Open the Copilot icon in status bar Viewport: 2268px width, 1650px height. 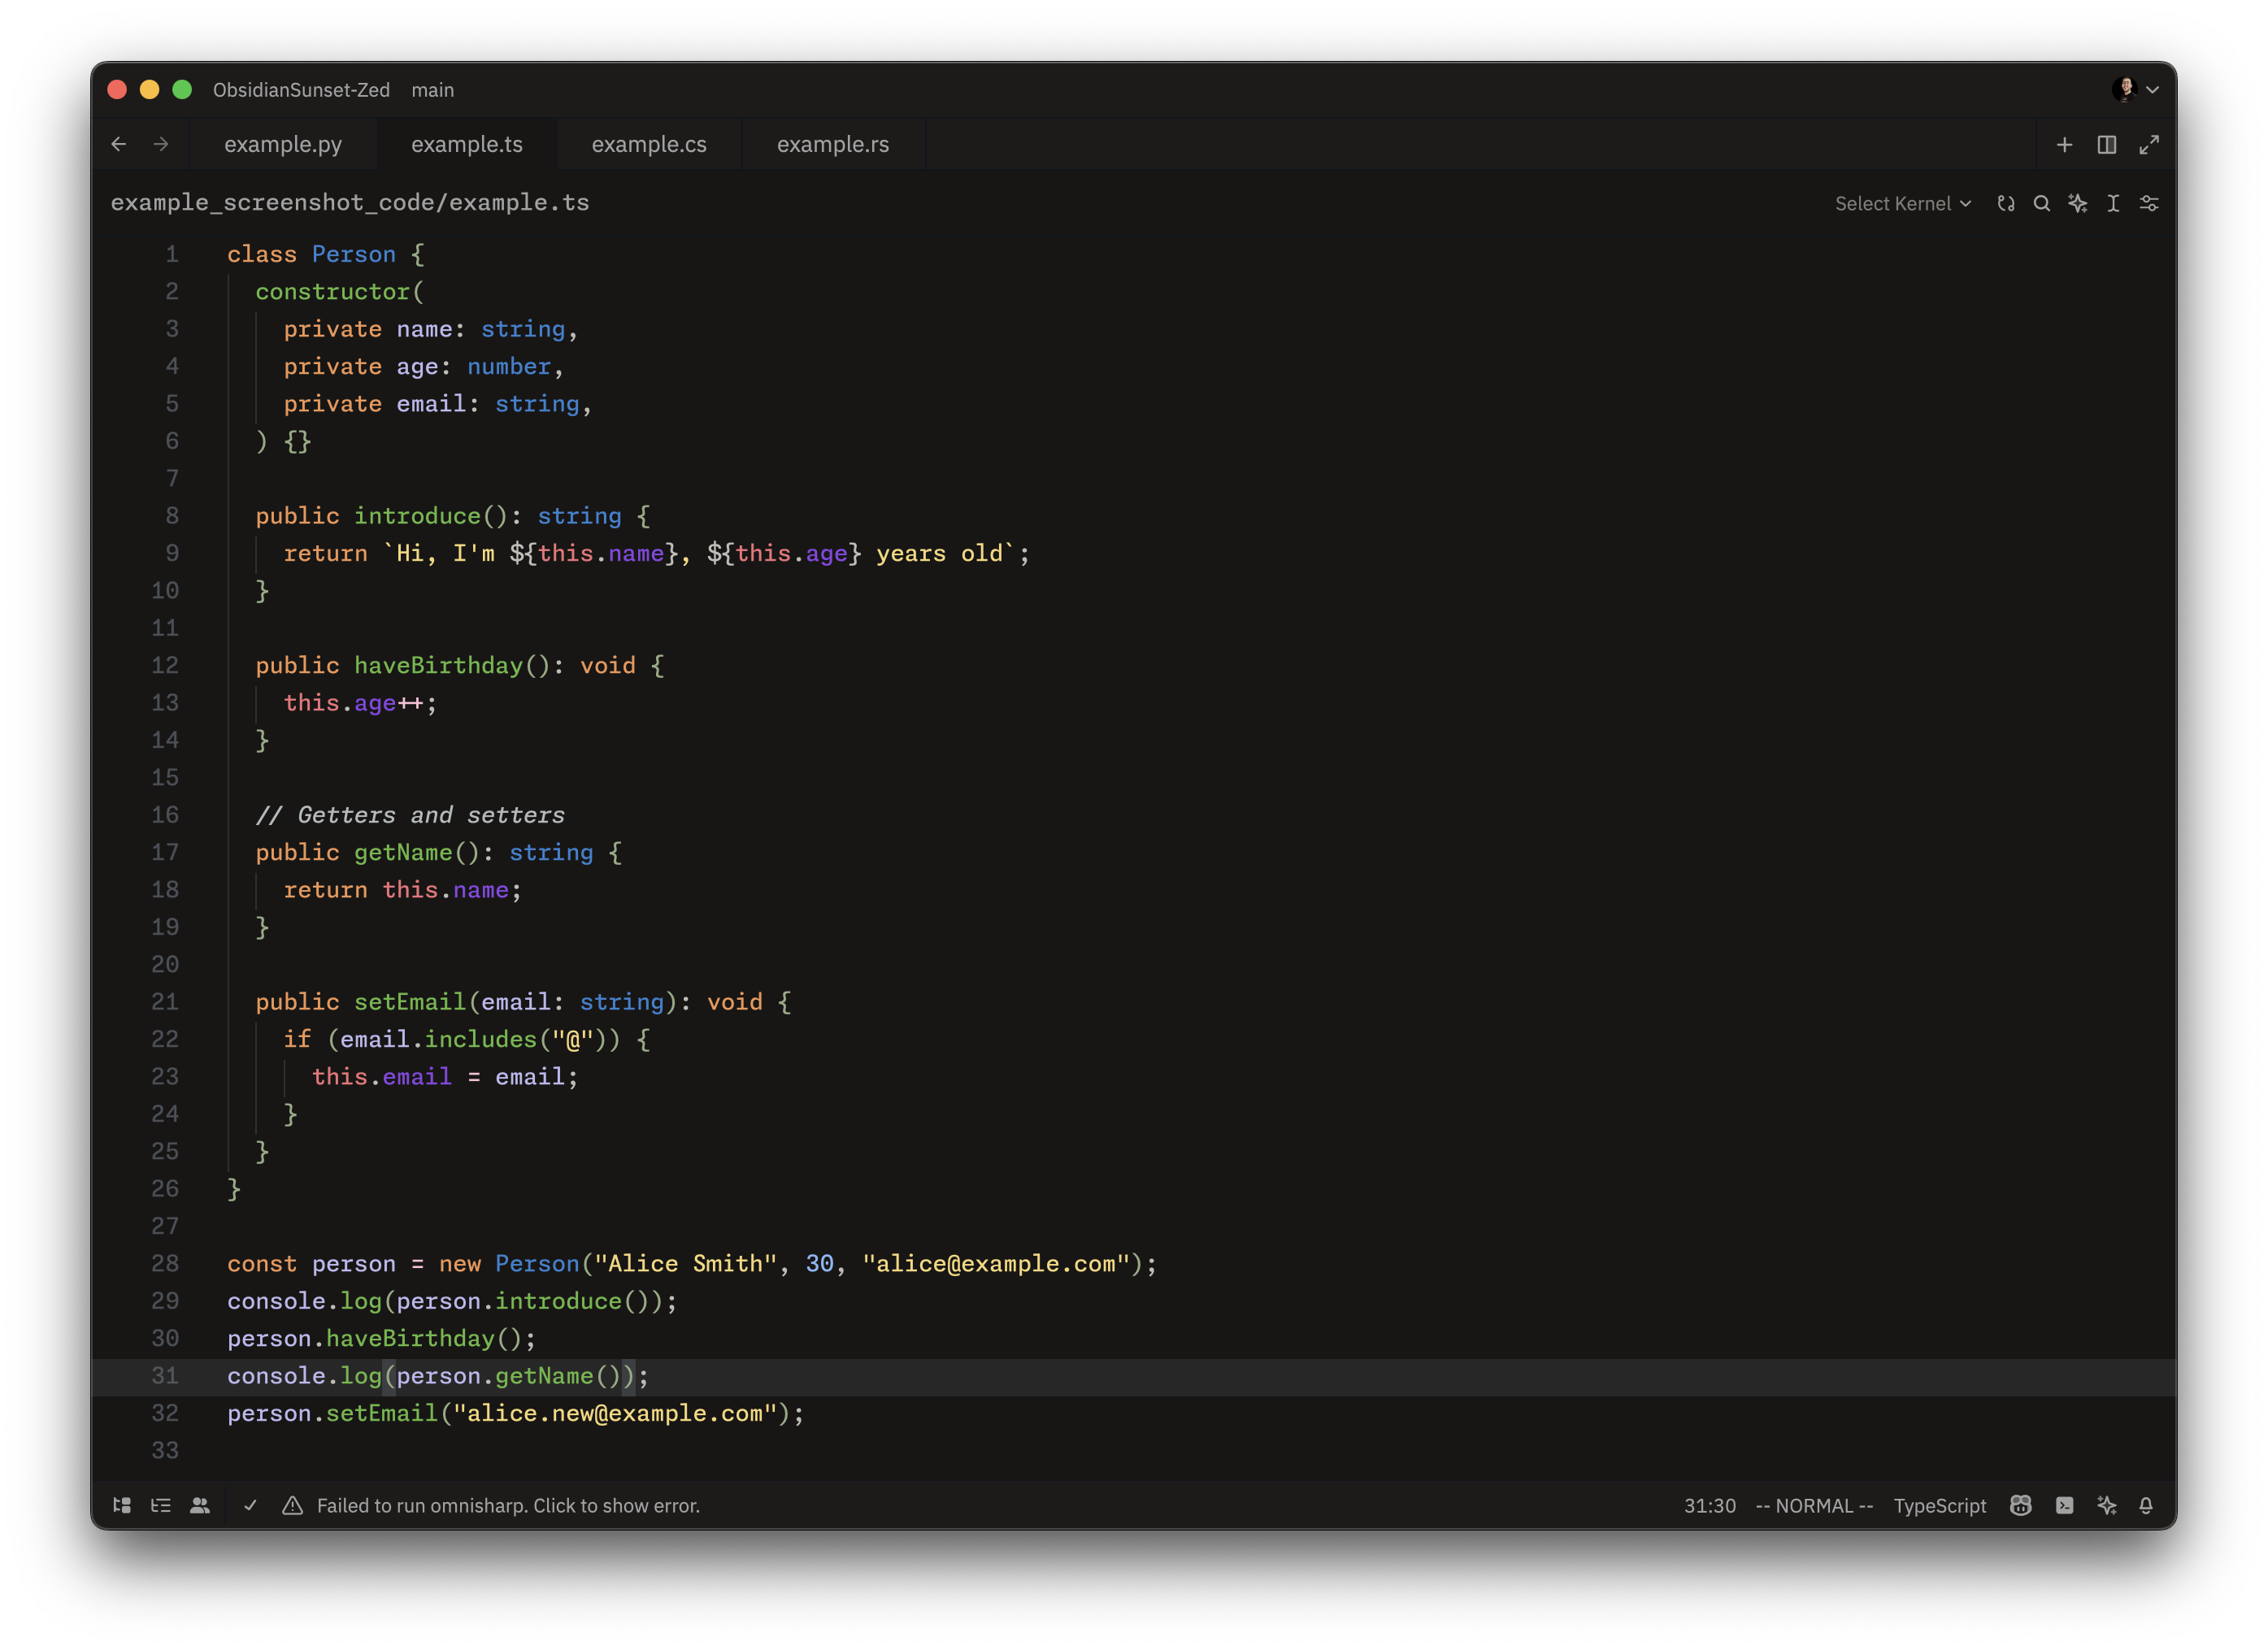click(2020, 1505)
